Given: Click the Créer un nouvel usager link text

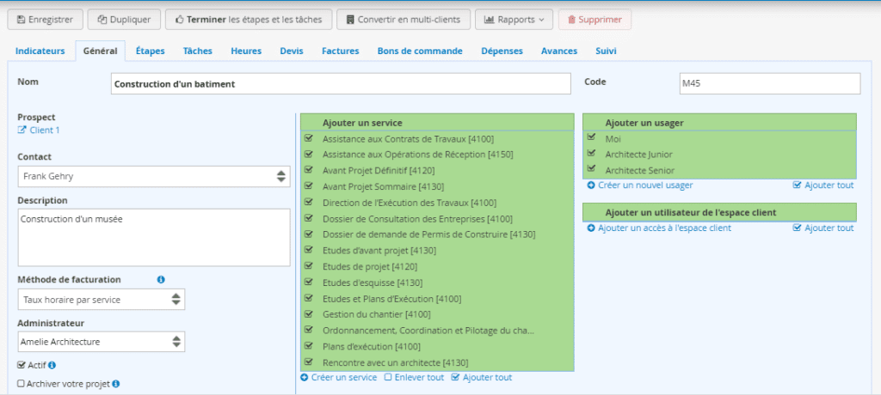Looking at the screenshot, I should tap(645, 185).
